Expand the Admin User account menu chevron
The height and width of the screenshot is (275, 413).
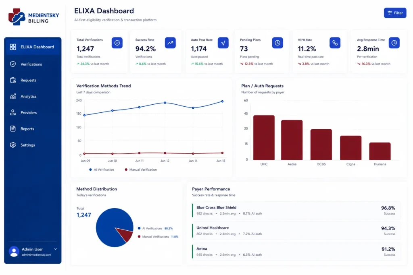pyautogui.click(x=56, y=249)
